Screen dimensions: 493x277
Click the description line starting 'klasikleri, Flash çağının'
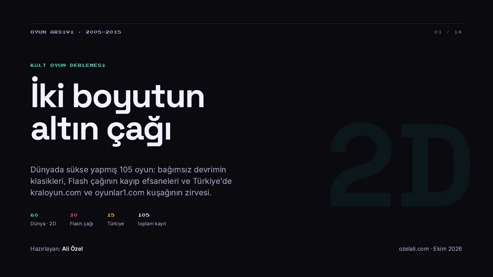click(x=131, y=181)
